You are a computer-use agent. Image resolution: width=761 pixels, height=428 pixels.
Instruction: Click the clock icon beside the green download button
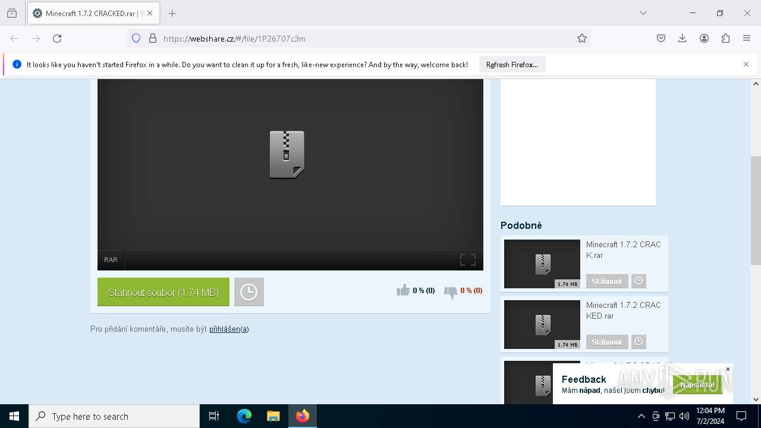pos(249,292)
